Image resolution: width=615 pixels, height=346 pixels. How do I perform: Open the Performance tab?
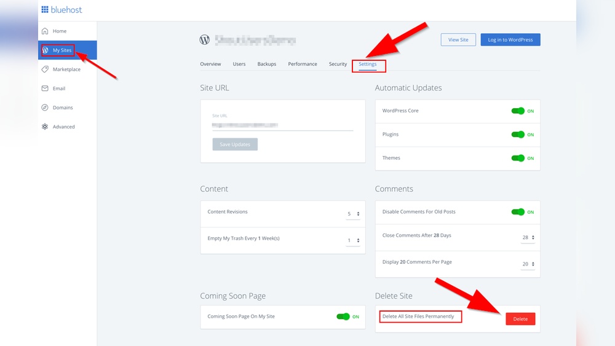[x=303, y=64]
